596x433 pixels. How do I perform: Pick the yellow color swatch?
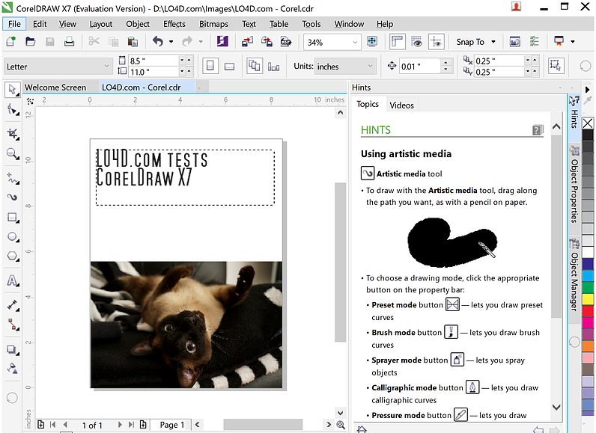(x=588, y=299)
